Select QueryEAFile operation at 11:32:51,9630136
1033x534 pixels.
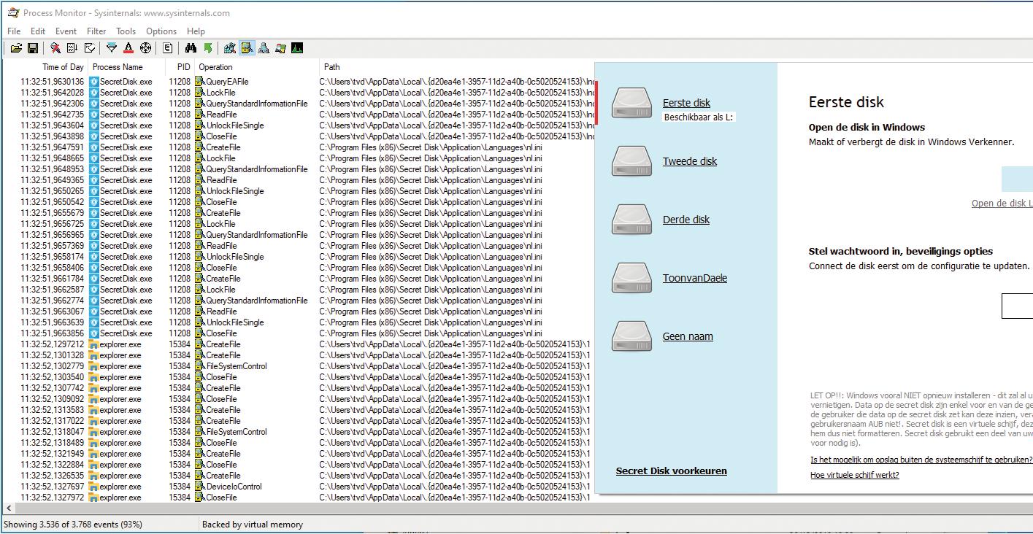tap(227, 82)
